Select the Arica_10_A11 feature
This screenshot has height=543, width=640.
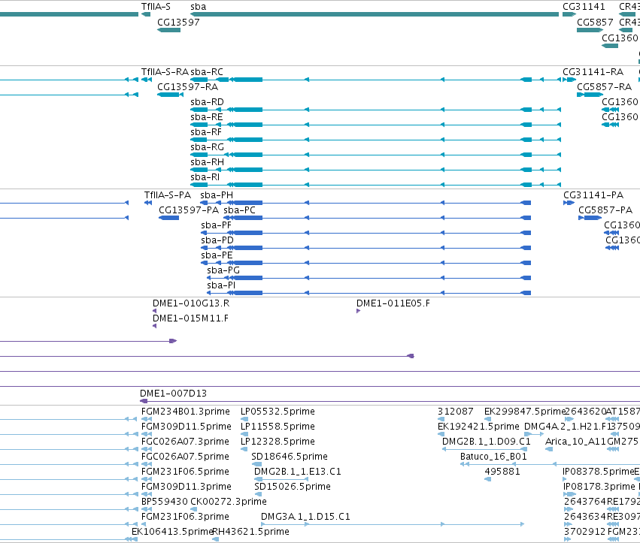click(549, 449)
